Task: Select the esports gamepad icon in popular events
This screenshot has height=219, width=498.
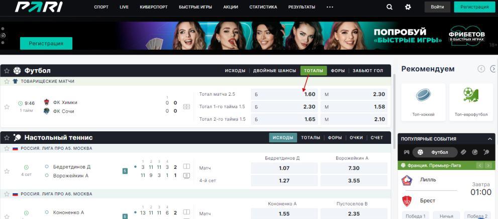Action: tap(407, 152)
